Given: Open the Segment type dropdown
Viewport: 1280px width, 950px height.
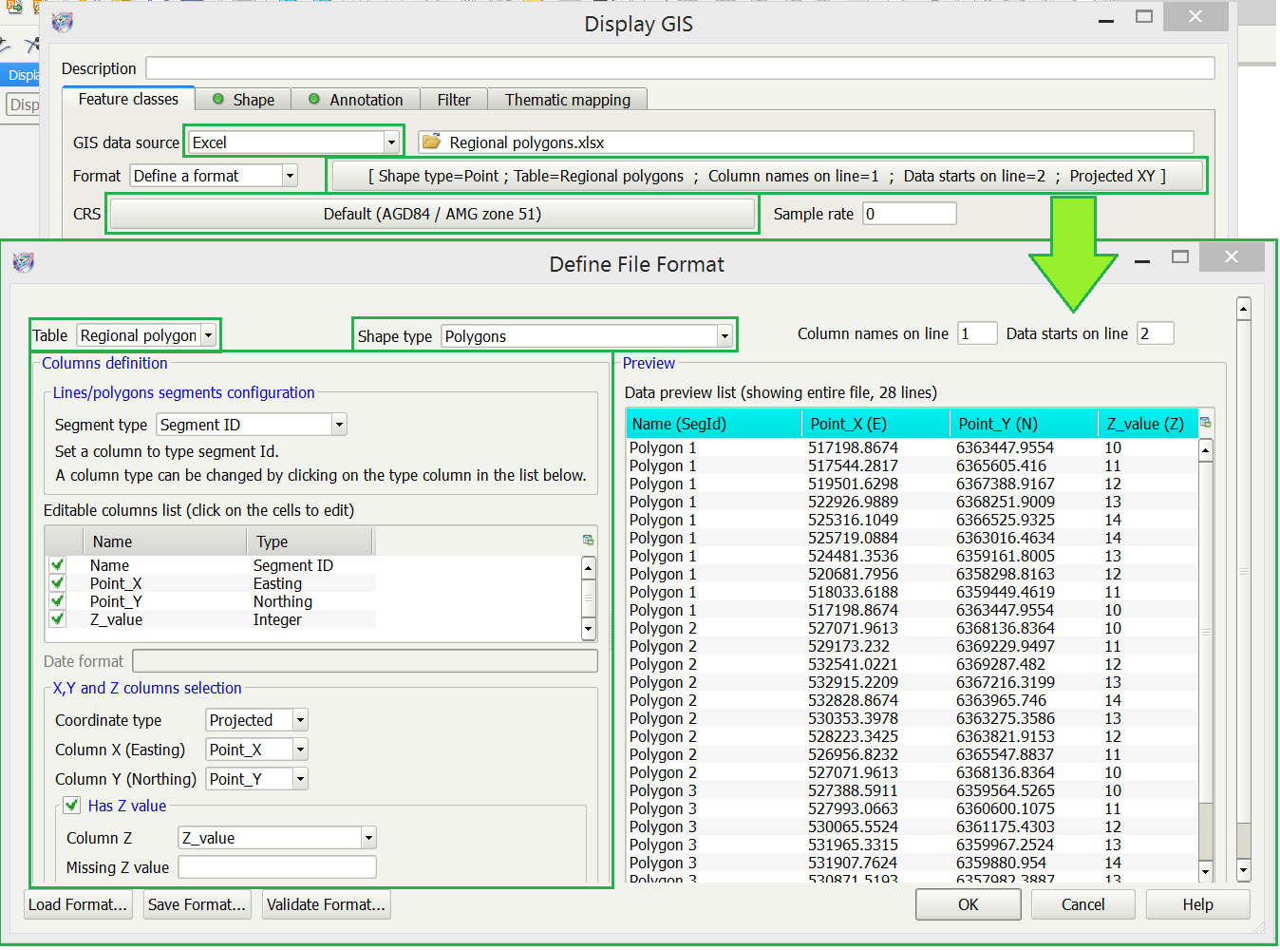Looking at the screenshot, I should [339, 425].
